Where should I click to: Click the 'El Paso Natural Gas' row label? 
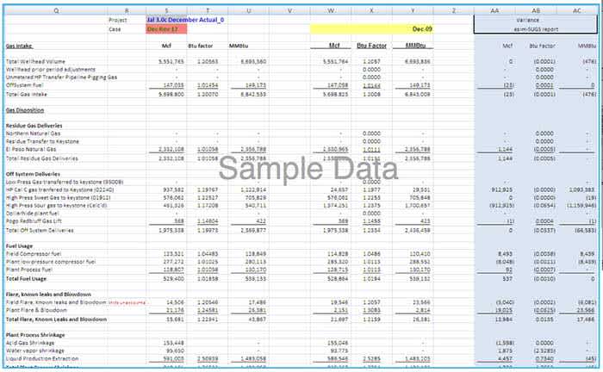click(x=31, y=149)
